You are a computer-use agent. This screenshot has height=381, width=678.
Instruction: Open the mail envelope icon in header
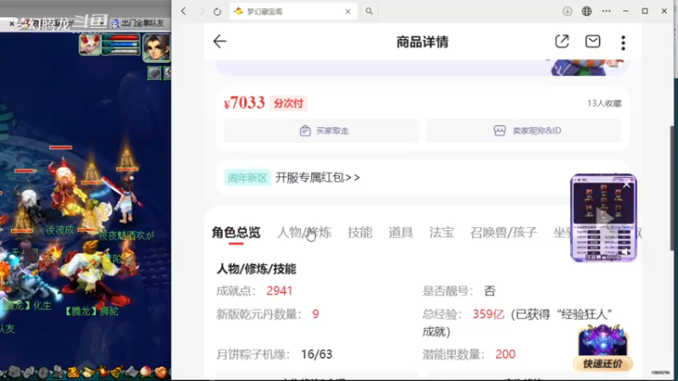point(592,41)
